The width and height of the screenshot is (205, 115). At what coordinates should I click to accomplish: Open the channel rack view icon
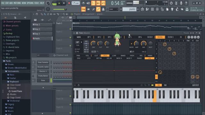[152, 9]
